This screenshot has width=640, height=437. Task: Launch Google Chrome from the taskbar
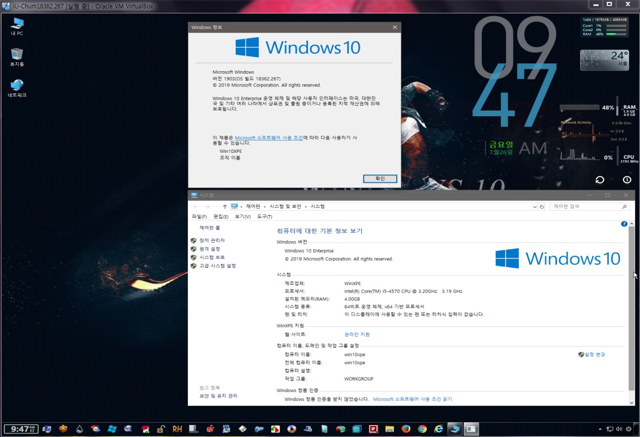(422, 429)
